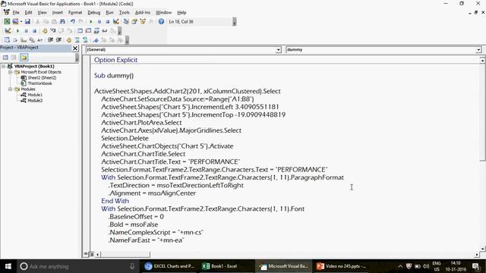Open the Insert menu
The image size is (486, 273).
[x=58, y=12]
